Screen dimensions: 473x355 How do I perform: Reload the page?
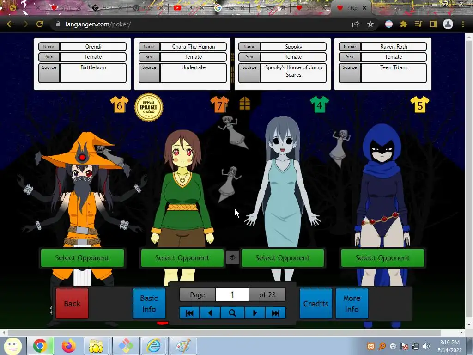click(40, 24)
